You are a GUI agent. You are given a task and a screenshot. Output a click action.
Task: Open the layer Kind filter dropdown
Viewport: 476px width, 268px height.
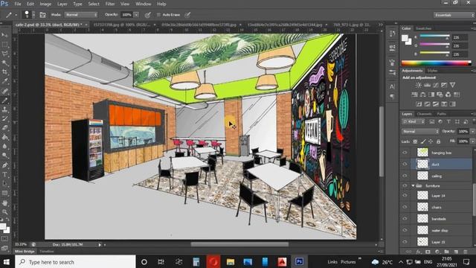pyautogui.click(x=414, y=121)
